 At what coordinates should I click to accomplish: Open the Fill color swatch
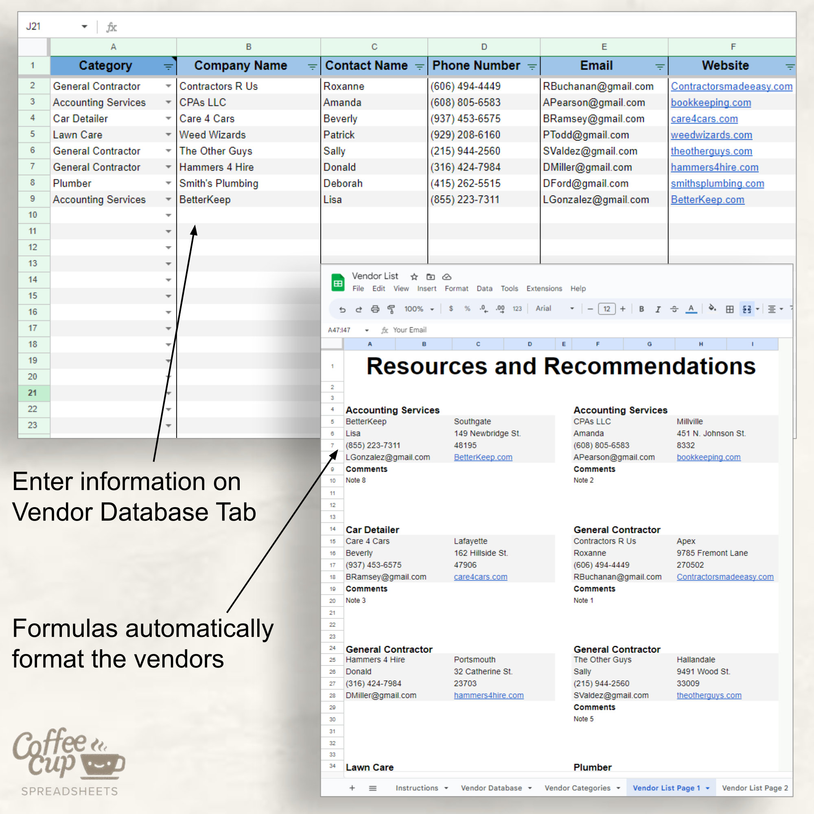click(712, 309)
